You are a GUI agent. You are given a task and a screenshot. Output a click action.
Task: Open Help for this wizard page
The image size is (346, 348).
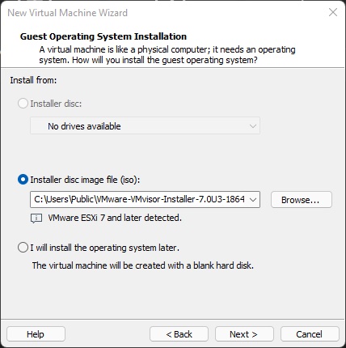click(36, 334)
